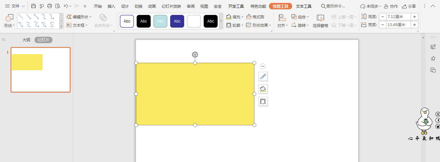Click the Undo arrow icon
Screen dimensions: 440x162
[66, 6]
